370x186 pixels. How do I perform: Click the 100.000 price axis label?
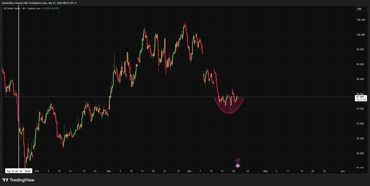(360, 35)
